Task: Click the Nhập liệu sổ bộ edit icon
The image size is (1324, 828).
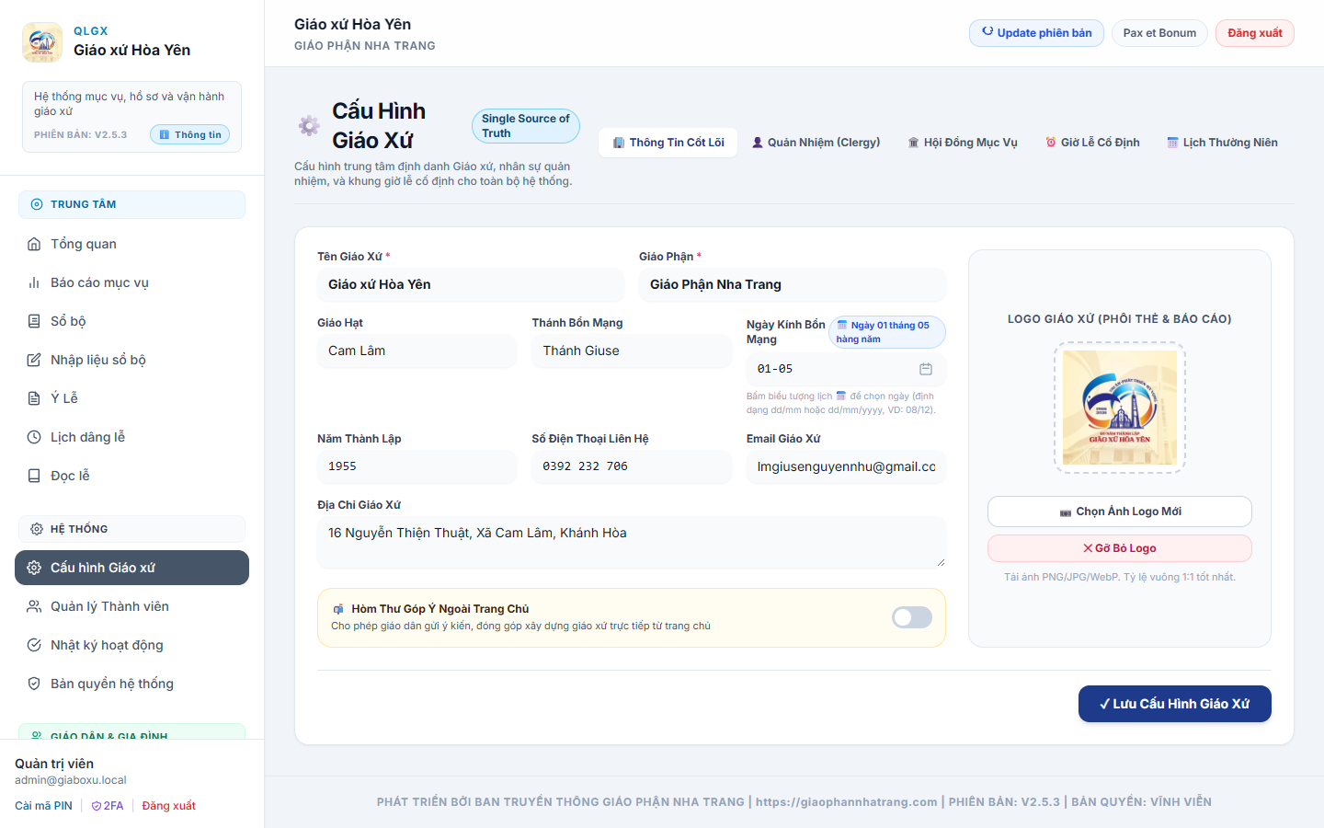Action: click(34, 360)
